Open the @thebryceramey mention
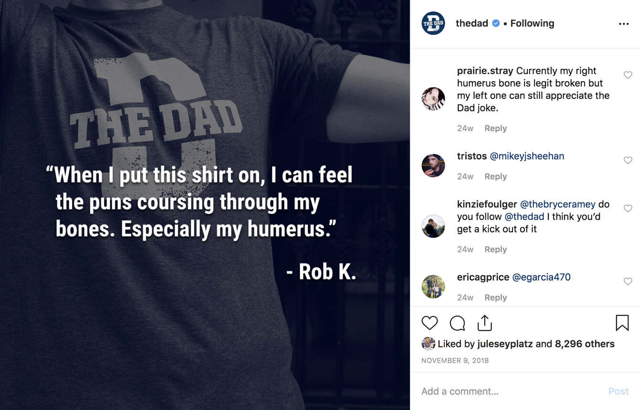 [x=557, y=204]
